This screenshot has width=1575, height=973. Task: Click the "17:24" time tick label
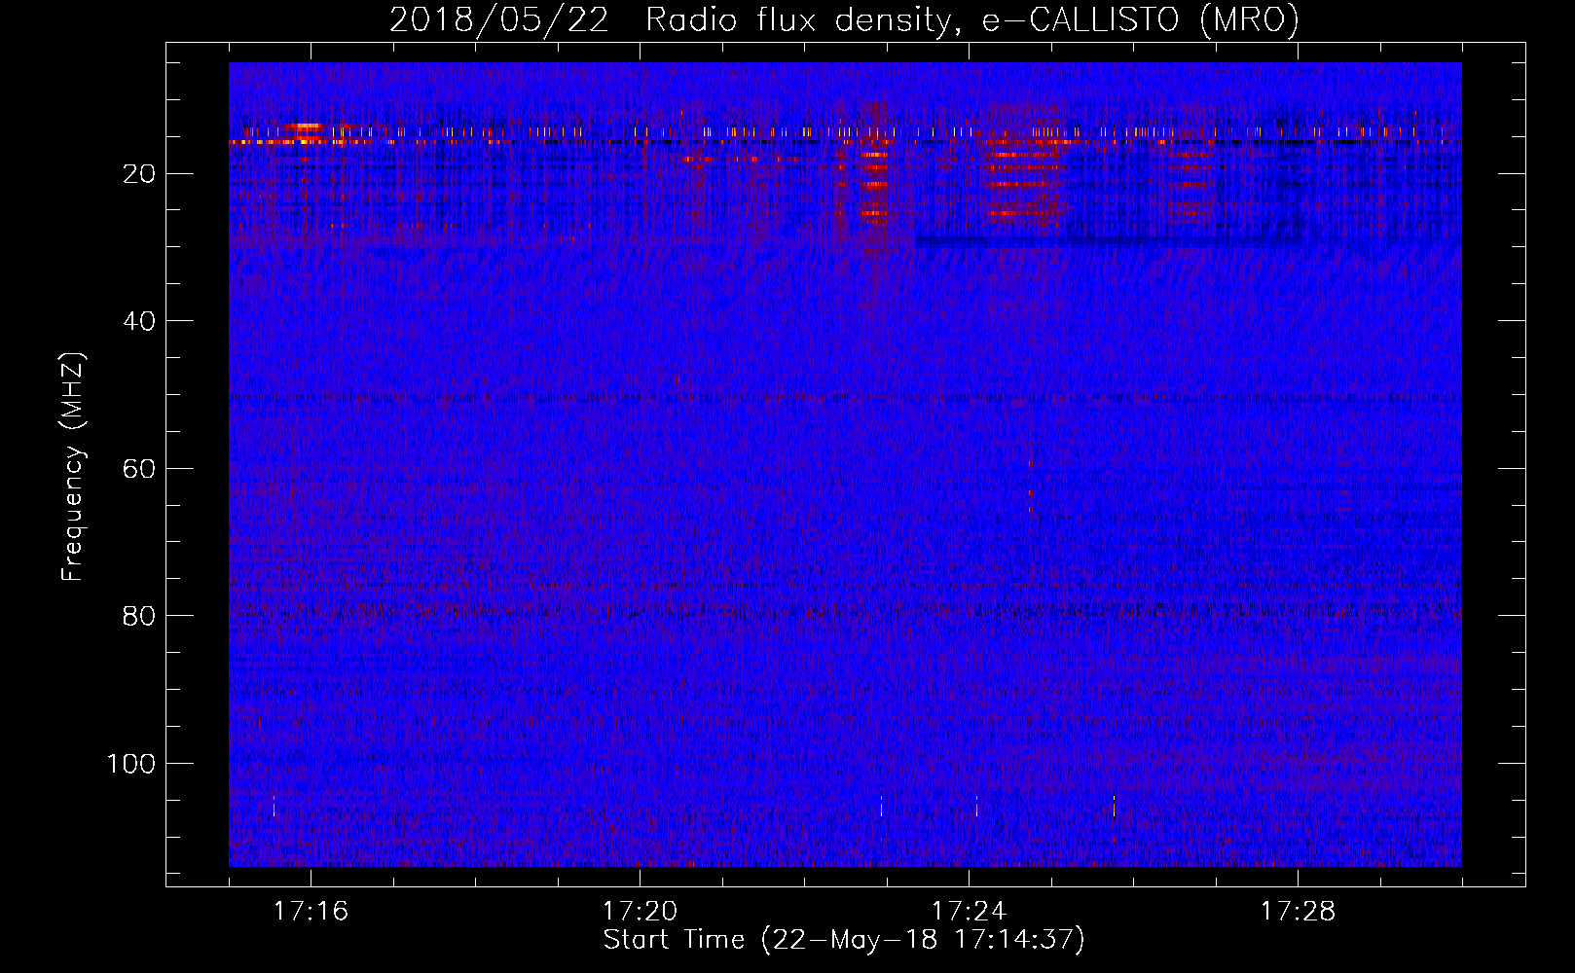[969, 912]
